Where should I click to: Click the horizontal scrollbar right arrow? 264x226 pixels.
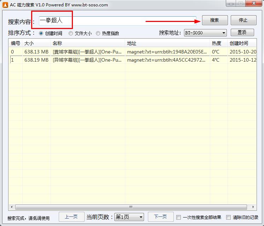point(253,207)
